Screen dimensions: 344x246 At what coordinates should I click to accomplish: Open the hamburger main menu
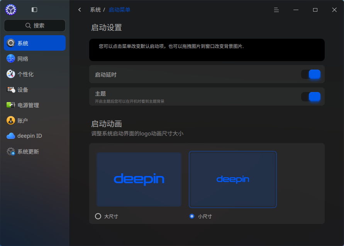click(276, 10)
